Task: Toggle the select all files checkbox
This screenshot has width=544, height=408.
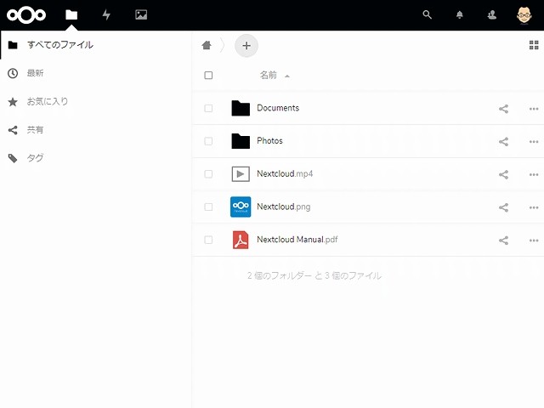Action: (x=208, y=76)
